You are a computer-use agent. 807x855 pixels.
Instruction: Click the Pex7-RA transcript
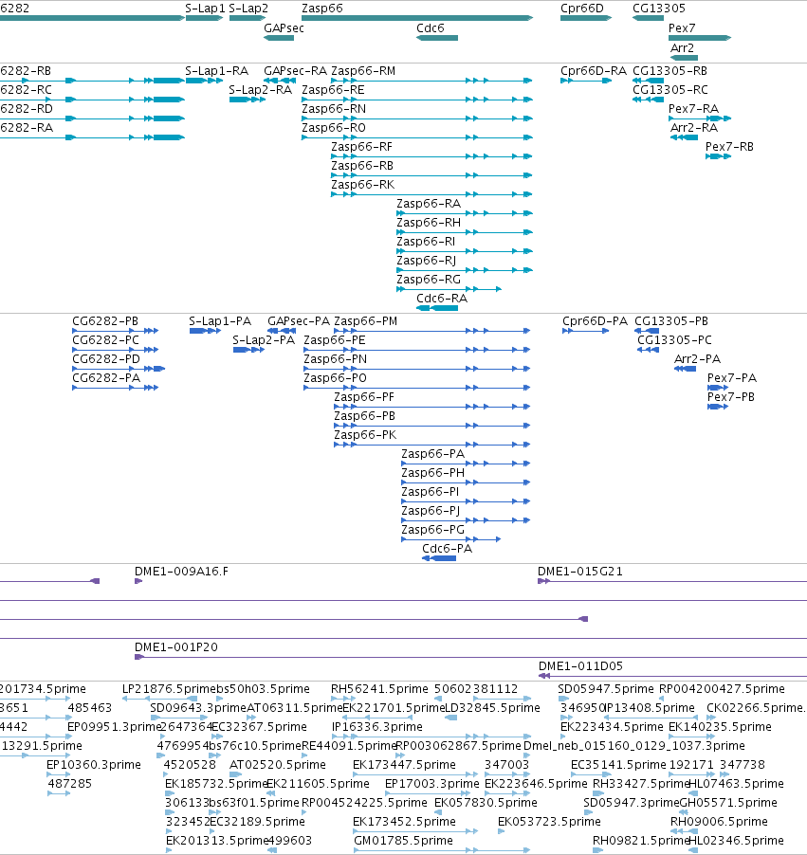[x=700, y=118]
